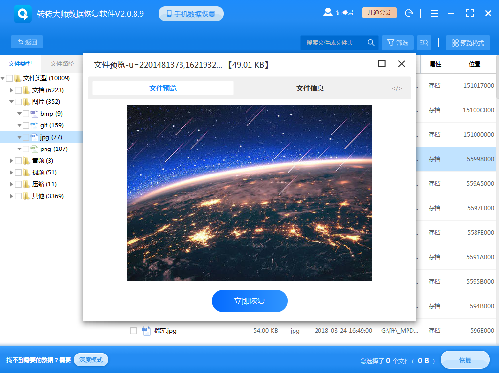Image resolution: width=499 pixels, height=373 pixels.
Task: Click the 视频 folder icon
Action: [26, 173]
